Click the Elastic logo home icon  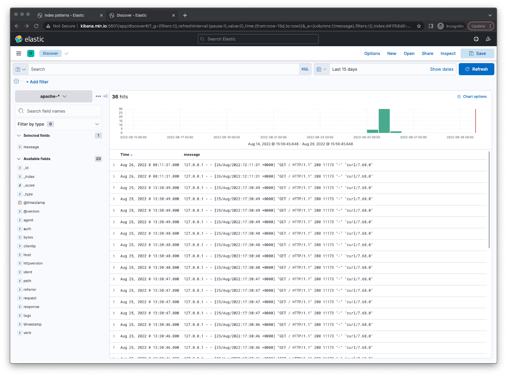pos(19,39)
